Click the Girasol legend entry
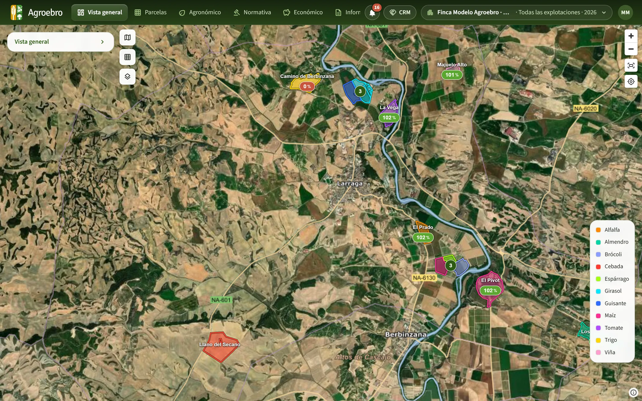The width and height of the screenshot is (642, 401). 609,291
